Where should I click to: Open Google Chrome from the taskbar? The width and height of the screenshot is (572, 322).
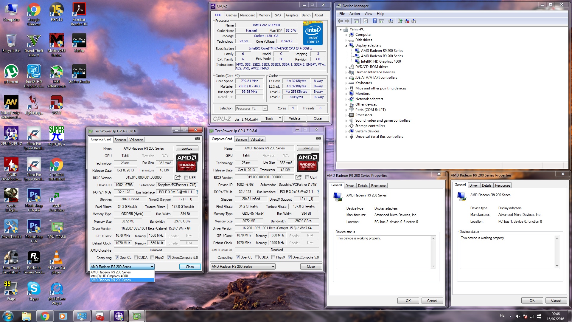tap(45, 316)
